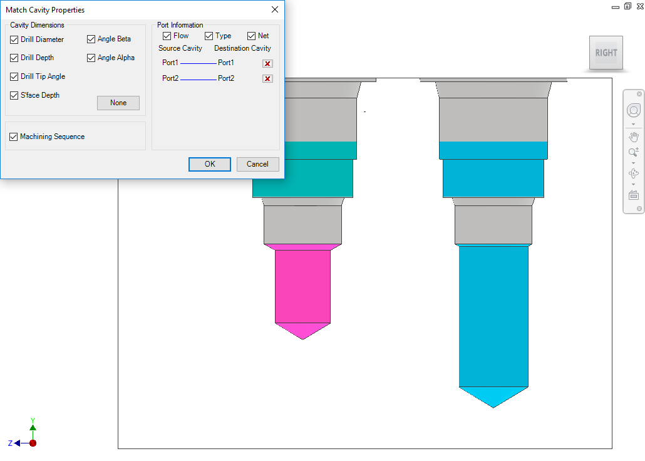Viewport: 645px width, 461px height.
Task: Open the Full Navigation Wheel tool
Action: coord(633,111)
